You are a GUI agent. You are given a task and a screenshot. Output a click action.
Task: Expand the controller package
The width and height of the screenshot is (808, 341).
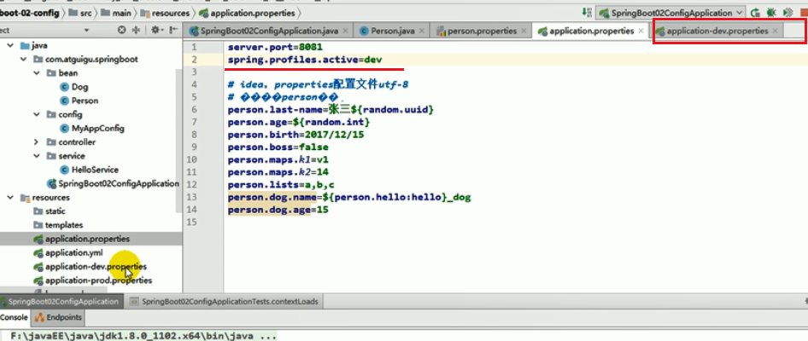pos(36,142)
